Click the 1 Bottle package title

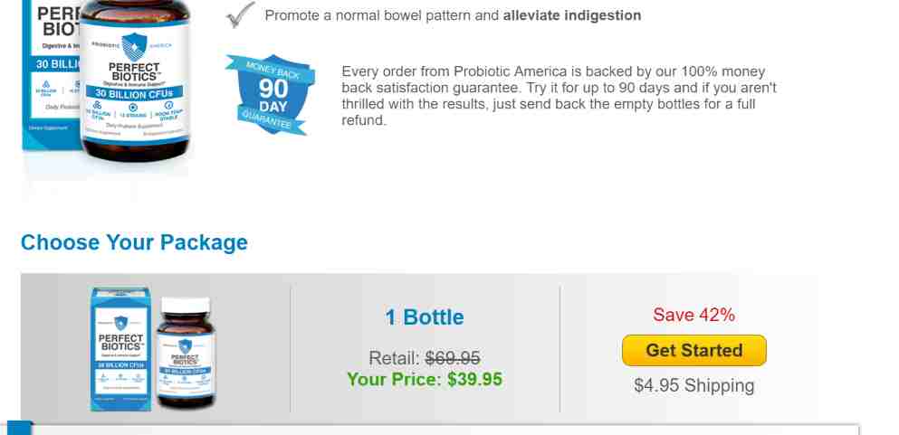(425, 317)
